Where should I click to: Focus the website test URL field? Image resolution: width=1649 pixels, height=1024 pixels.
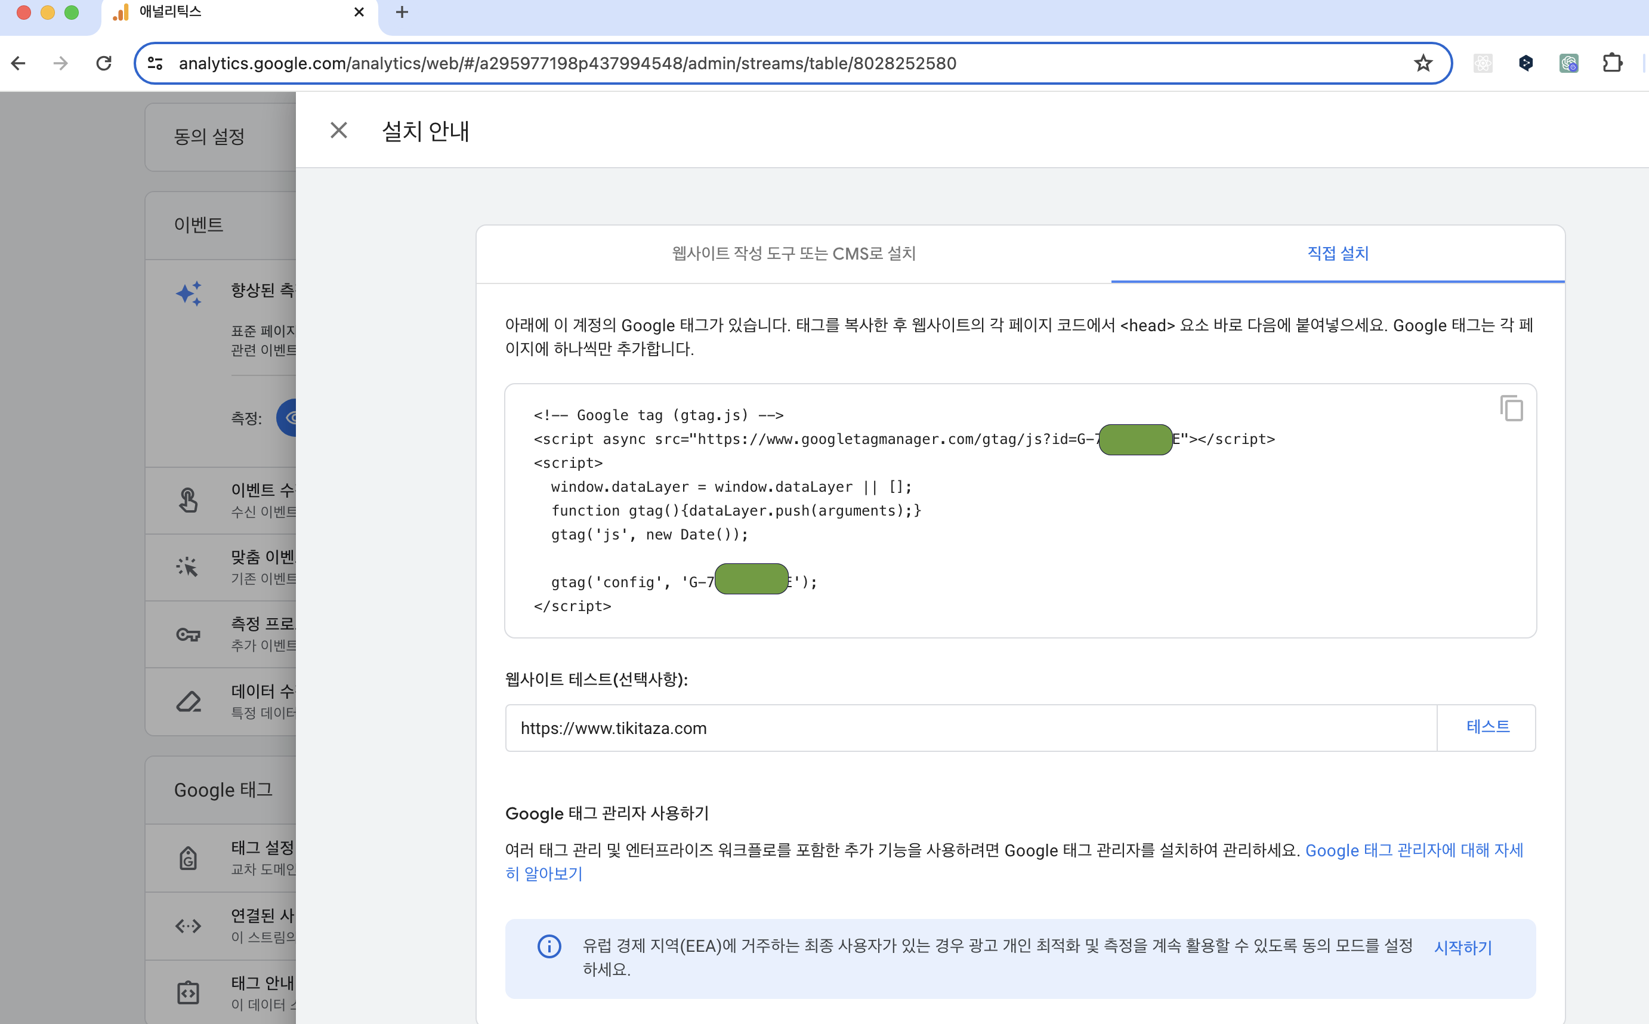(x=971, y=727)
